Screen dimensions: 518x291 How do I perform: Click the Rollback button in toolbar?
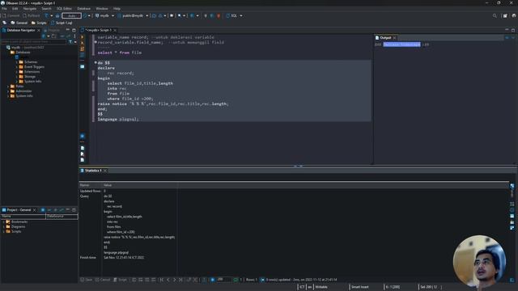[x=32, y=15]
